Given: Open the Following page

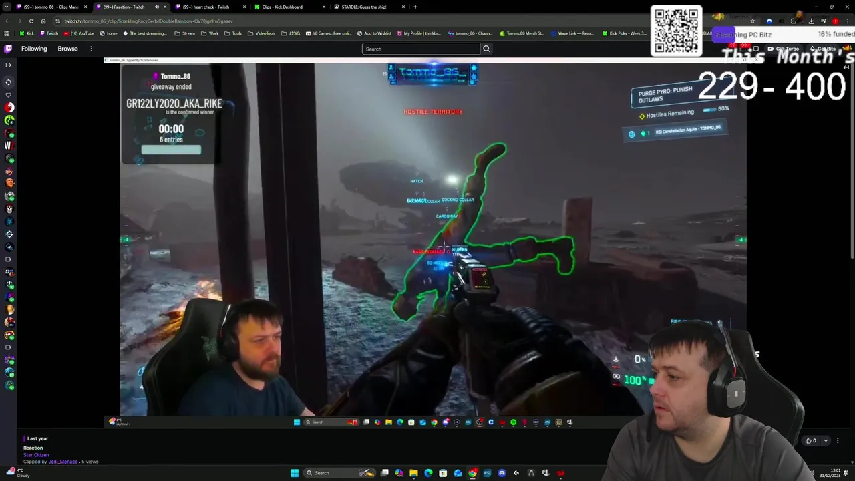Looking at the screenshot, I should click(34, 49).
